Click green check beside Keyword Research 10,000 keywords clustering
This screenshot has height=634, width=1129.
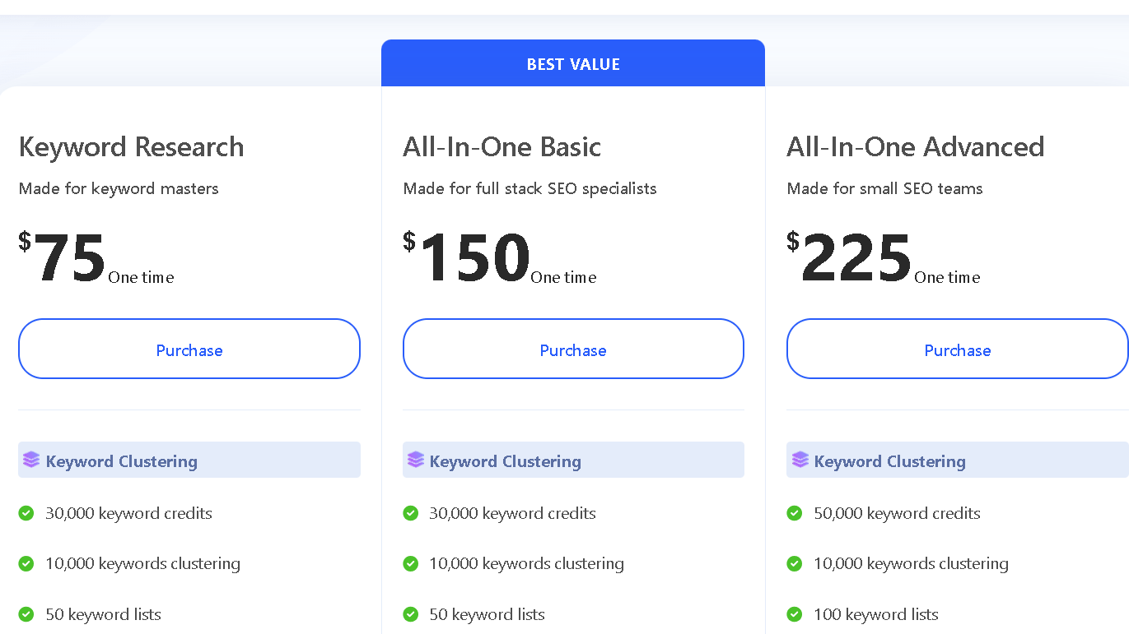pos(26,564)
